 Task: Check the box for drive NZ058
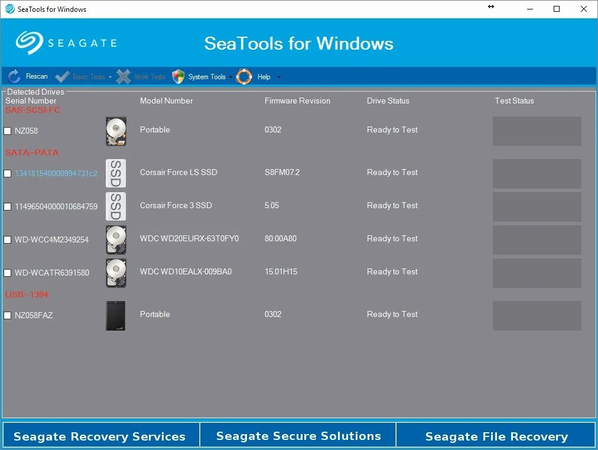pos(7,131)
